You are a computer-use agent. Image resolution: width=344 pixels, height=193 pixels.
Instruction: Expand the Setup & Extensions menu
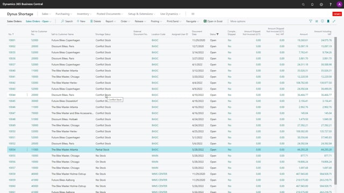141,14
